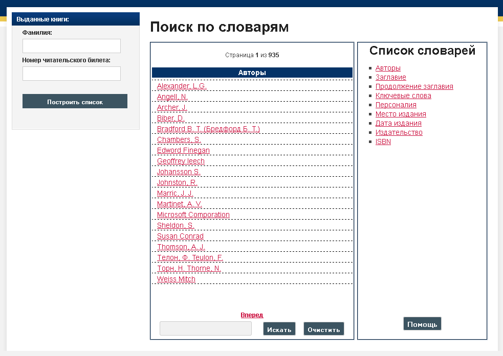Screen dimensions: 503x356
Task: Open Издательство dictionary list
Action: pyautogui.click(x=399, y=132)
